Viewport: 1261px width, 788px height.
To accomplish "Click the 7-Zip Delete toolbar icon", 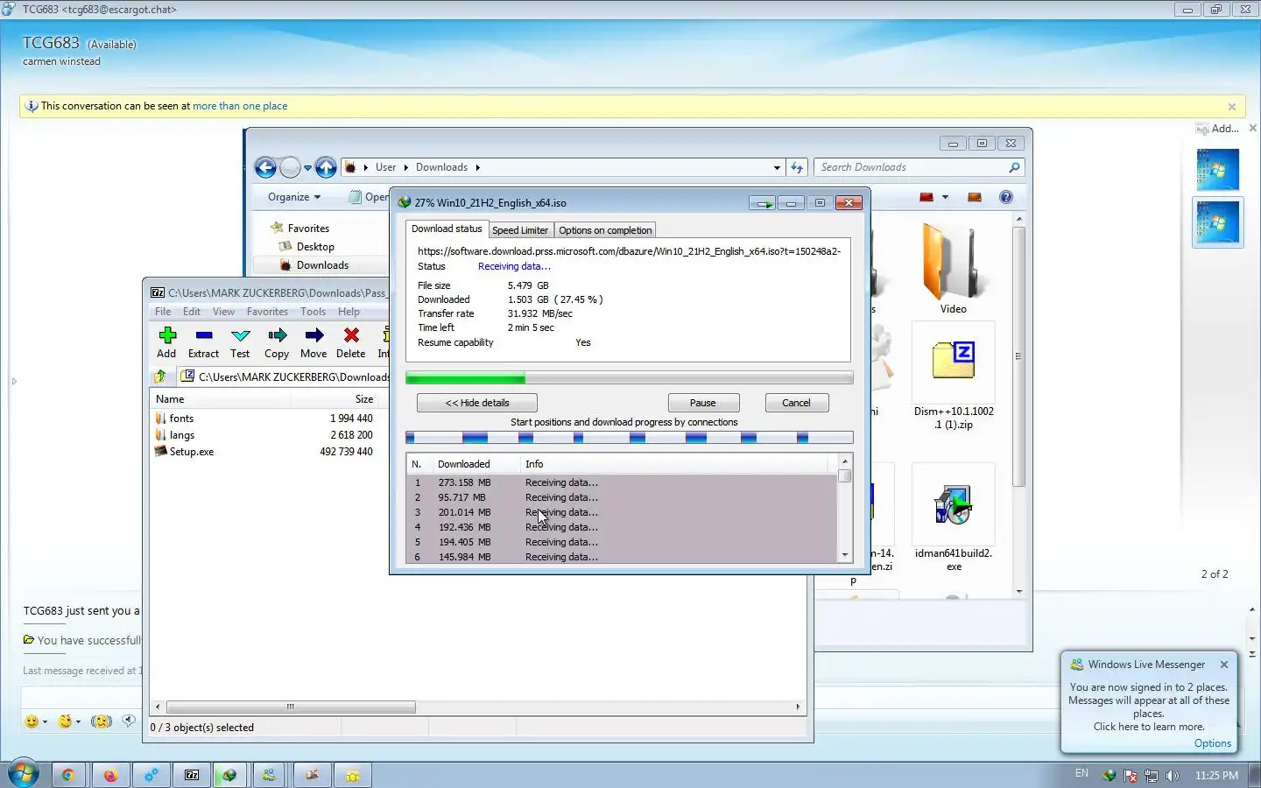I will tap(351, 335).
